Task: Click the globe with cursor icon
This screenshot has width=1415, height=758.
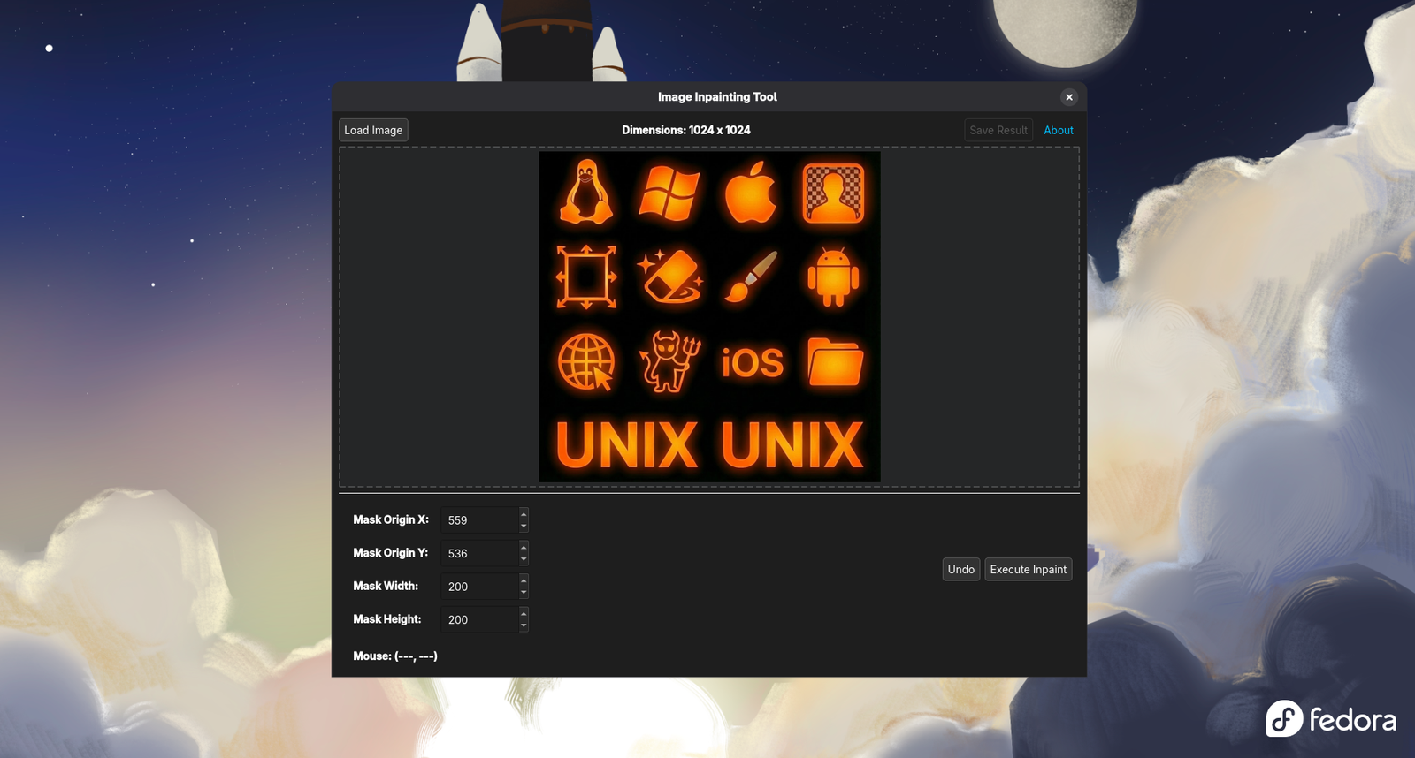Action: click(586, 362)
